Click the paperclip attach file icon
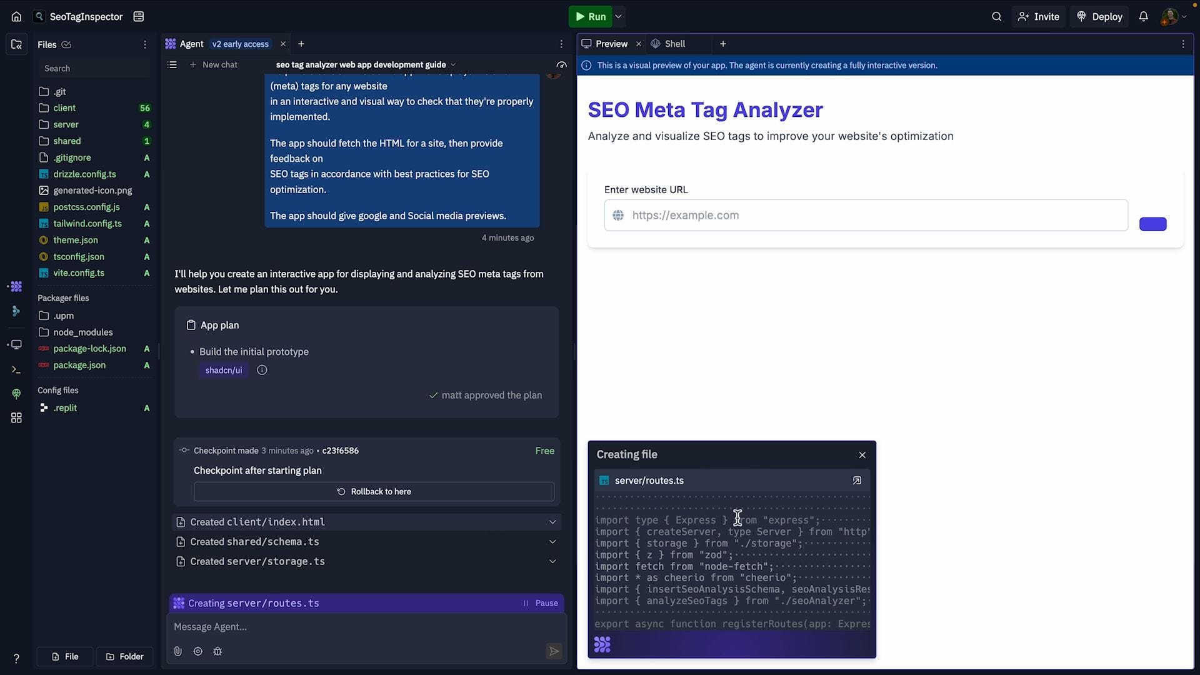Viewport: 1200px width, 675px height. [x=178, y=651]
